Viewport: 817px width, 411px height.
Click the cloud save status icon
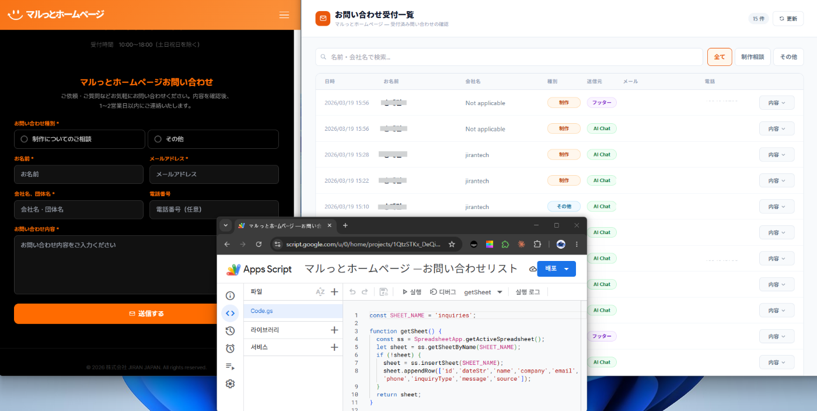tap(533, 269)
